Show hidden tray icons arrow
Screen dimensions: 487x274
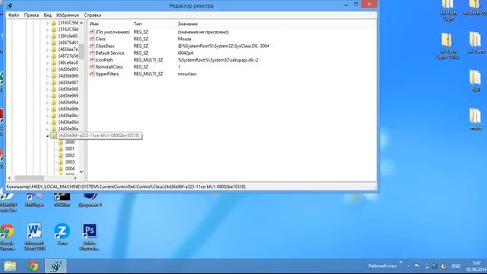[x=408, y=266]
